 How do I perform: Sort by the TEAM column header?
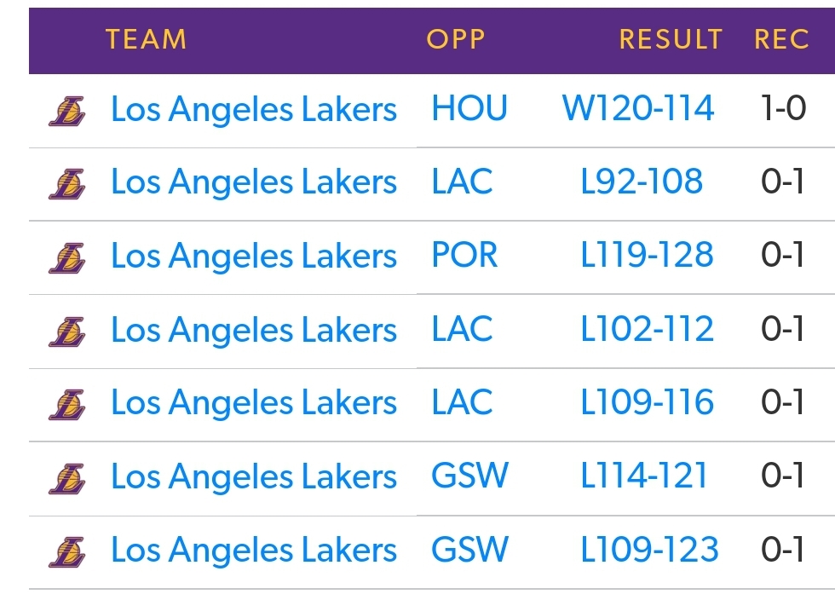(147, 39)
